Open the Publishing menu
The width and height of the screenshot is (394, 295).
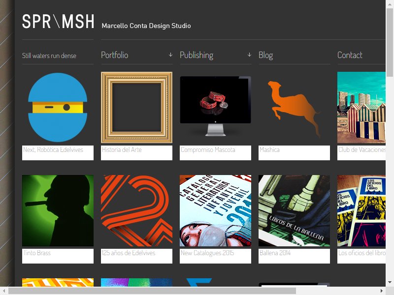coord(197,55)
